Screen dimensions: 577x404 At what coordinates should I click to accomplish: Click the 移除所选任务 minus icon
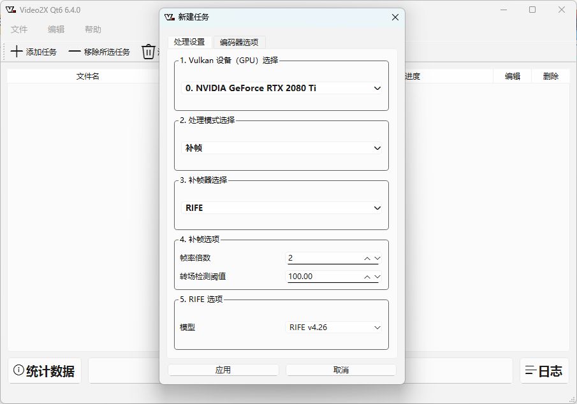[75, 52]
